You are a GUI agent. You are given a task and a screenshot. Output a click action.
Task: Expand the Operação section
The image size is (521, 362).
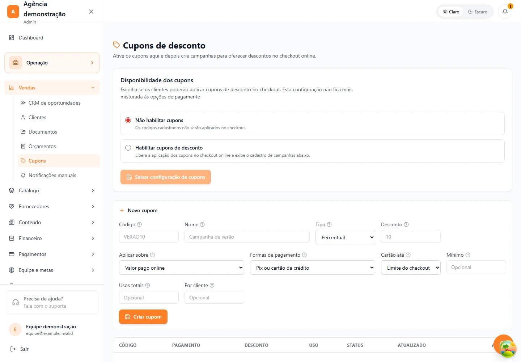[52, 63]
